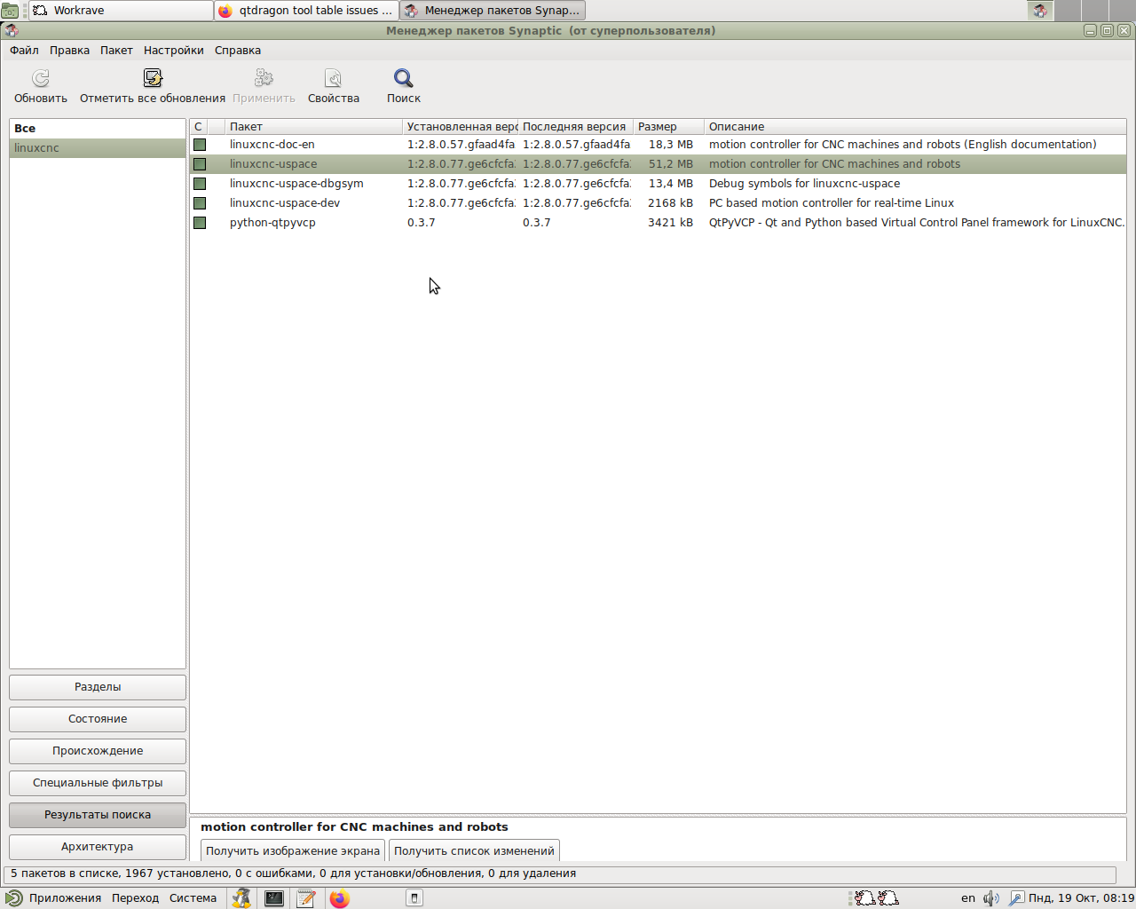The height and width of the screenshot is (909, 1136).
Task: Select the linuxcnc search entry in sidebar
Action: [98, 148]
